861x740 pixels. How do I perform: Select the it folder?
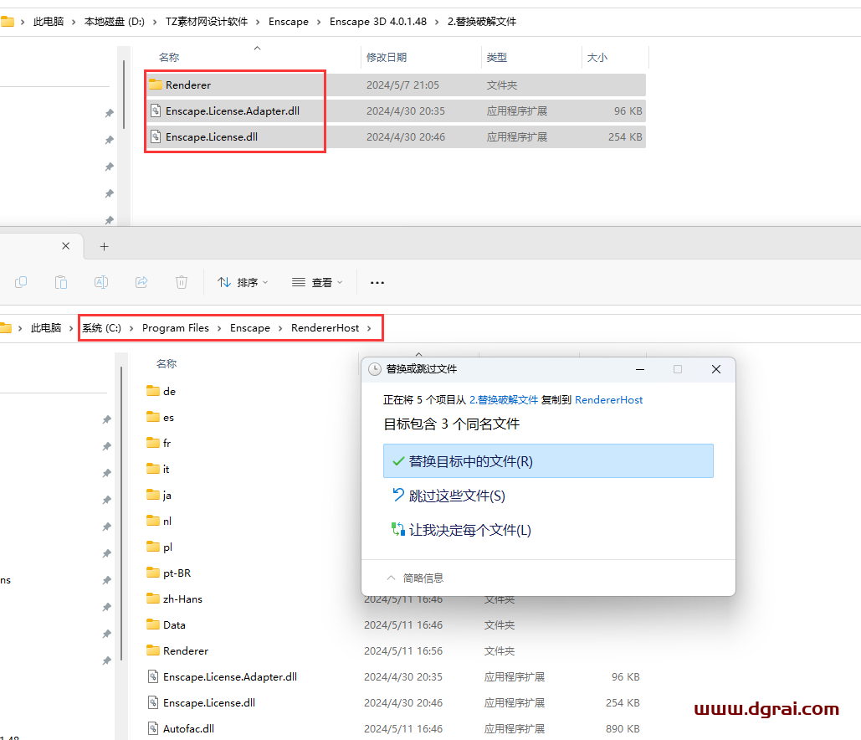[158, 469]
